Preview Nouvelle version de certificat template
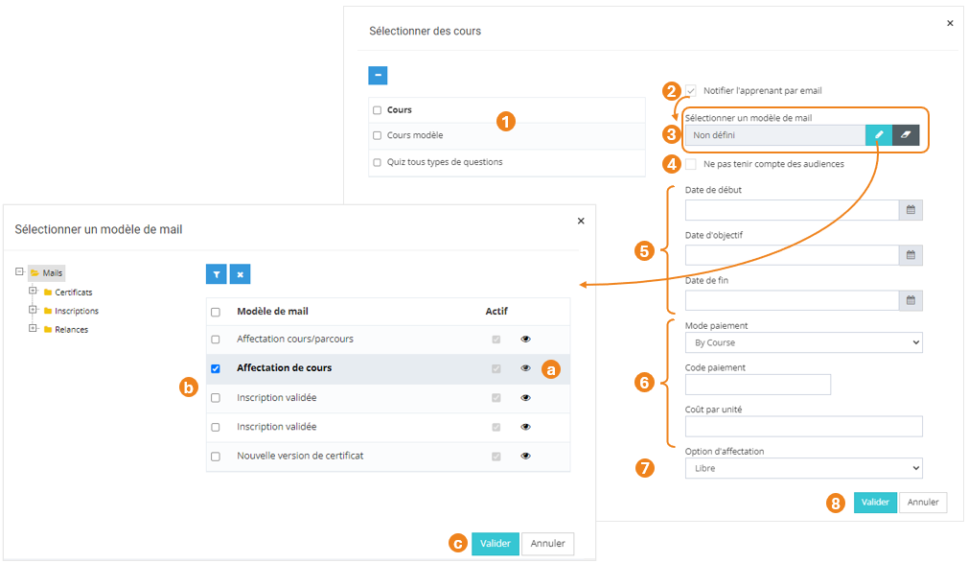This screenshot has width=968, height=563. pos(525,456)
